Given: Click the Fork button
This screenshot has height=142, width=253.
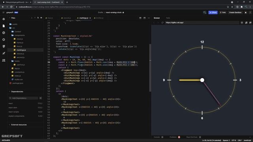Looking at the screenshot, I should click(x=223, y=12).
